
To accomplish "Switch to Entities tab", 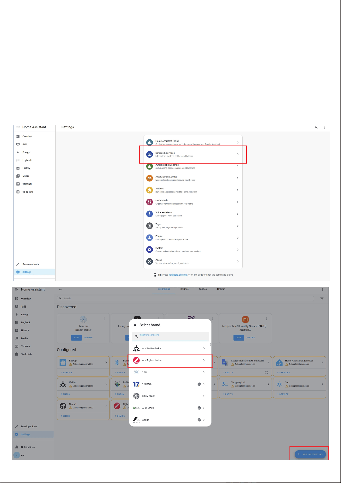I will tap(203, 289).
